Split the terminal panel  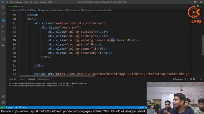pyautogui.click(x=191, y=79)
